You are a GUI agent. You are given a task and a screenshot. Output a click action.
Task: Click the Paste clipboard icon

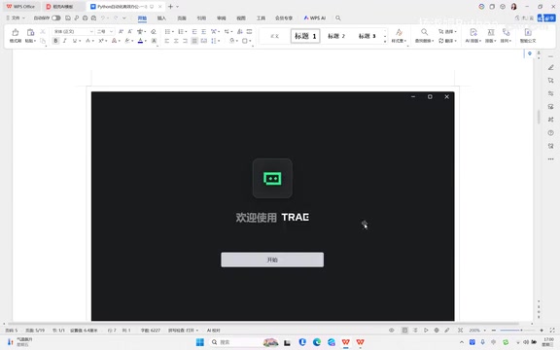click(30, 33)
